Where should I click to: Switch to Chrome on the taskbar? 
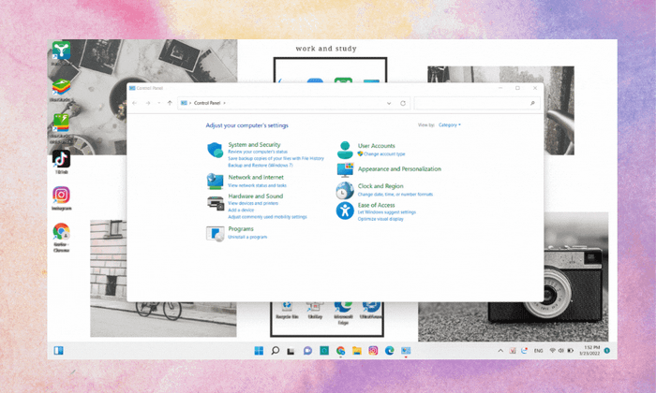click(x=340, y=351)
